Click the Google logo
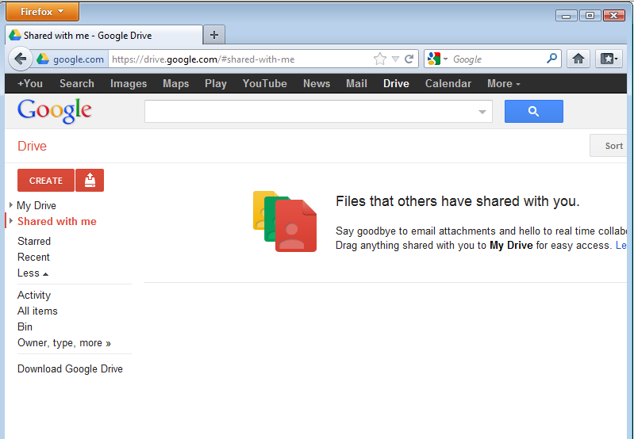The width and height of the screenshot is (634, 439). pyautogui.click(x=55, y=111)
